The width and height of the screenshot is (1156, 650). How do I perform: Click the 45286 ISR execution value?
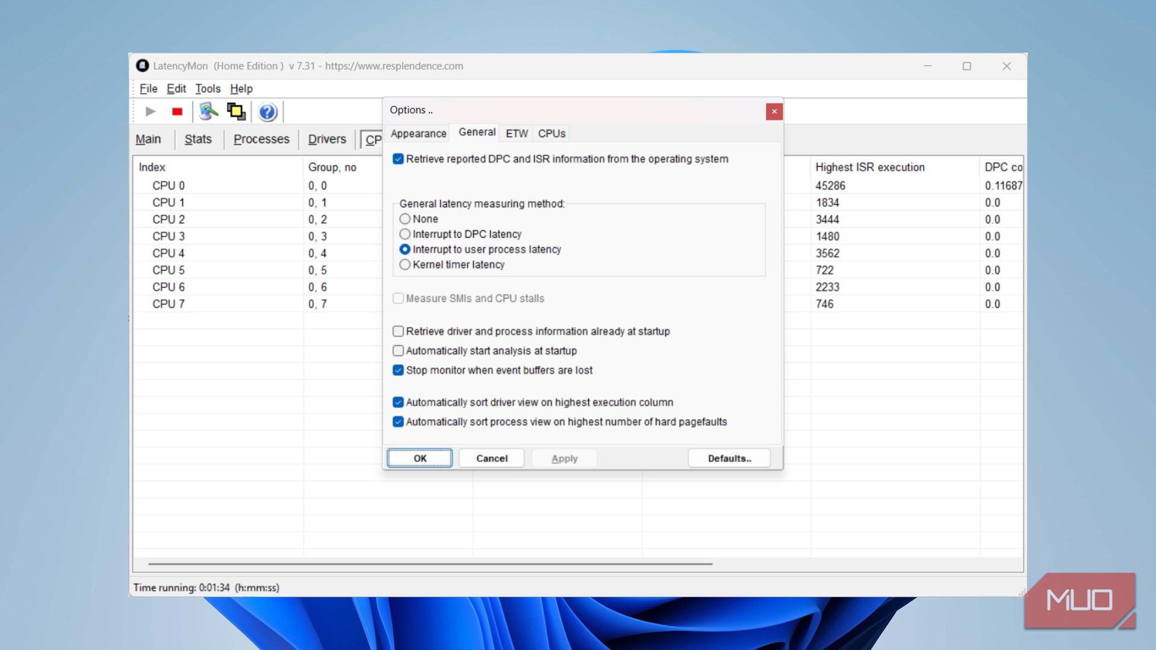tap(830, 186)
